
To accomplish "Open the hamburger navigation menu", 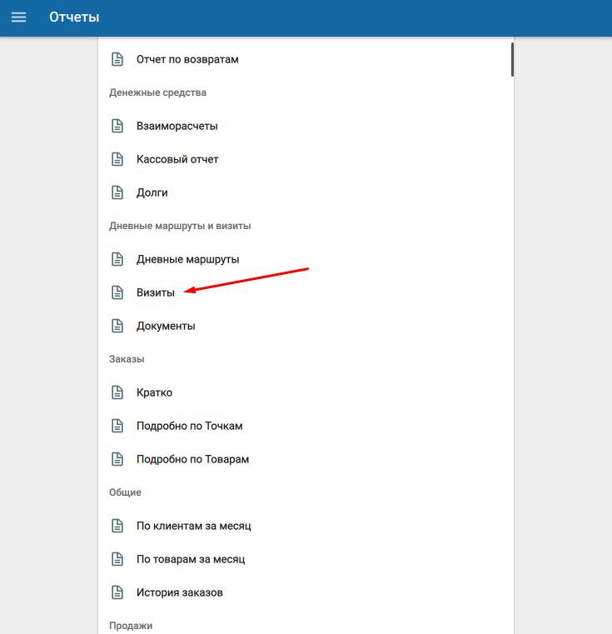I will (x=18, y=17).
